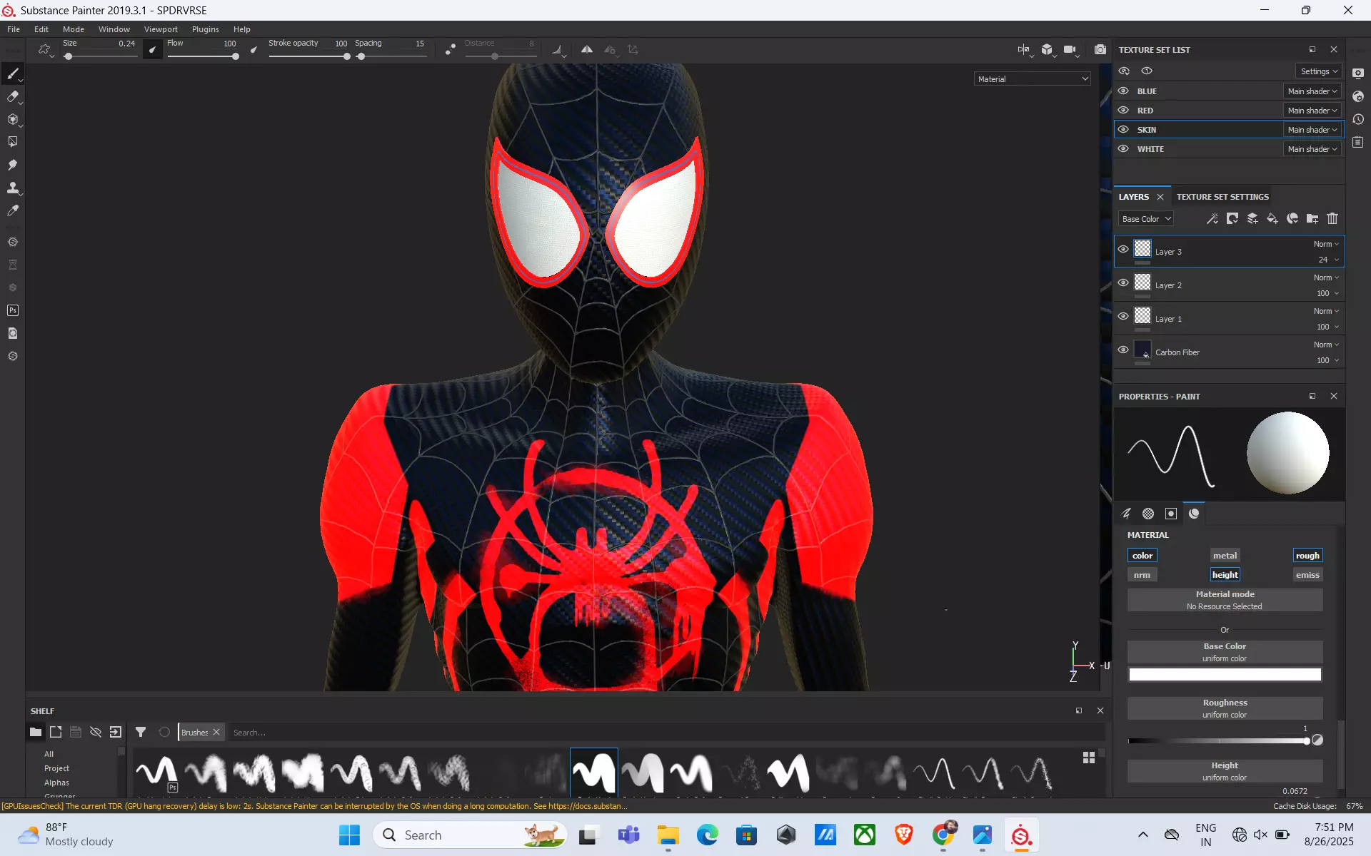This screenshot has width=1371, height=856.
Task: Toggle the emiss material channel
Action: 1307,575
